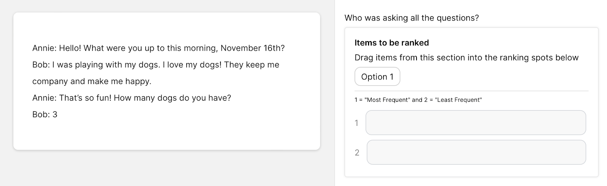Click Bob's "3" reply line
Image resolution: width=607 pixels, height=186 pixels.
pyautogui.click(x=45, y=115)
